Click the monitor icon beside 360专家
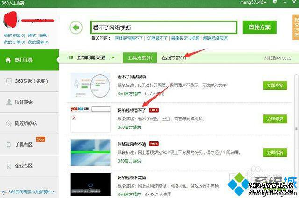This screenshot has height=198, width=299. coord(9,81)
